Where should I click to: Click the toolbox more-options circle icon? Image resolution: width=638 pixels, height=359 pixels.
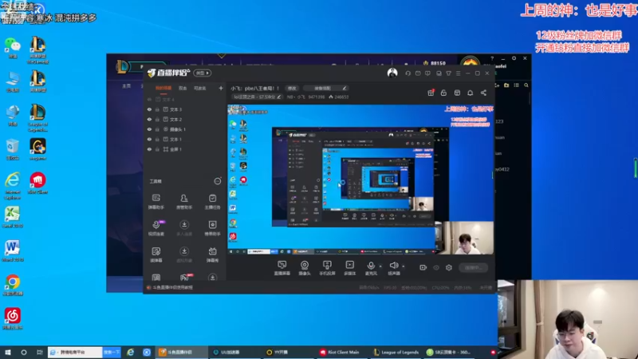tap(218, 181)
